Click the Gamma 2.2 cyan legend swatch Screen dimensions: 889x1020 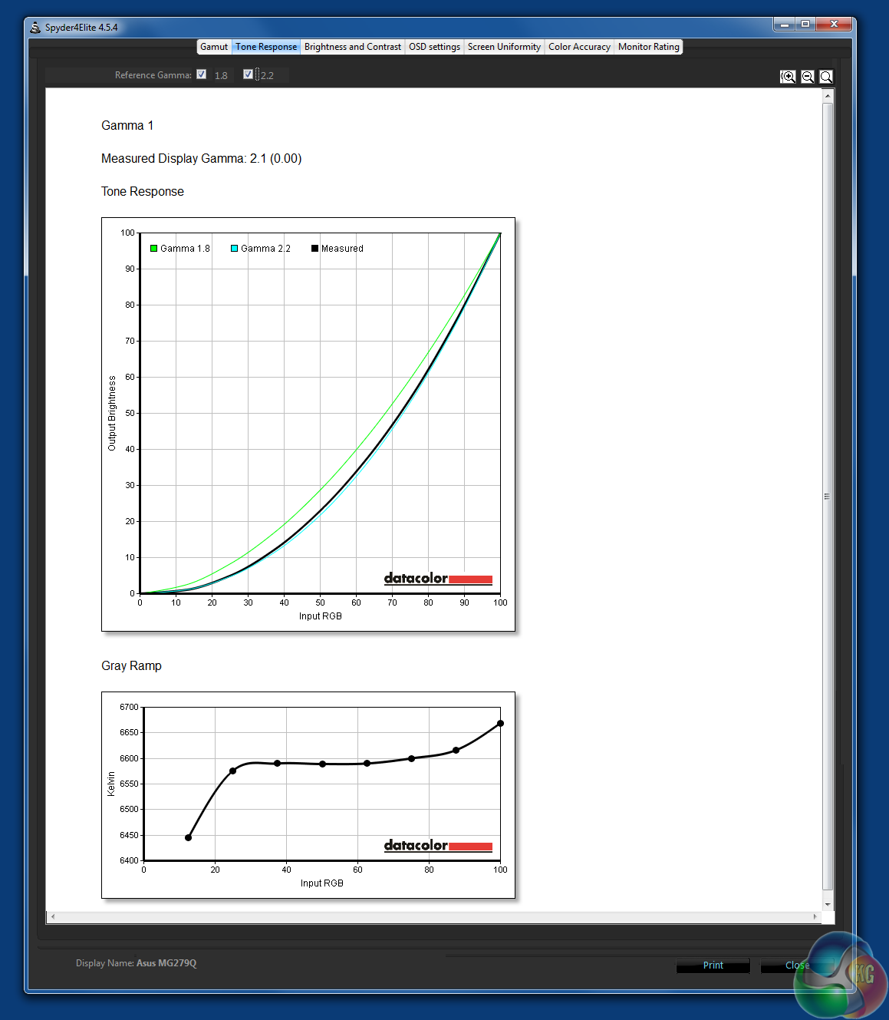234,249
